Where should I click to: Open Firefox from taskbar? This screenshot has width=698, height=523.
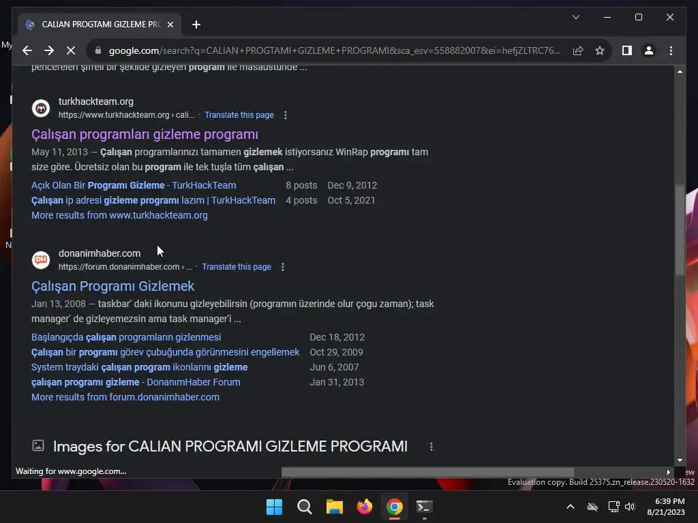click(365, 507)
